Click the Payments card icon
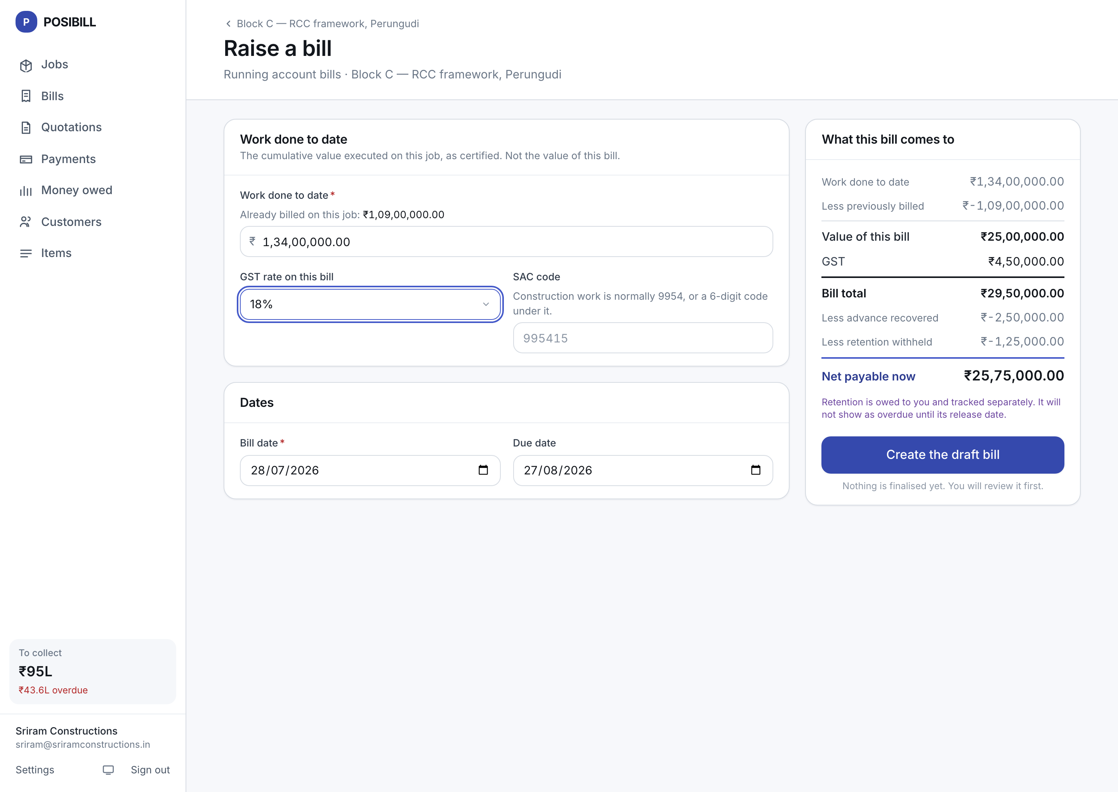 point(26,160)
